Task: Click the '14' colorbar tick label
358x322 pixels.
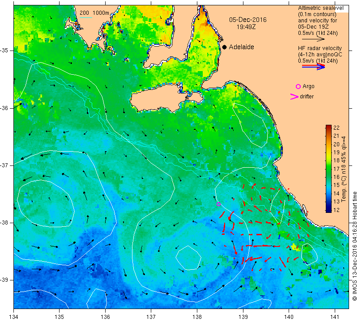Action: point(337,194)
